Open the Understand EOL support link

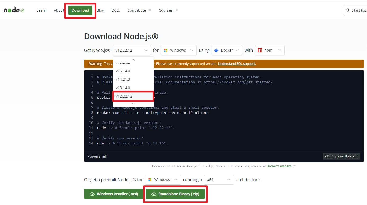237,64
